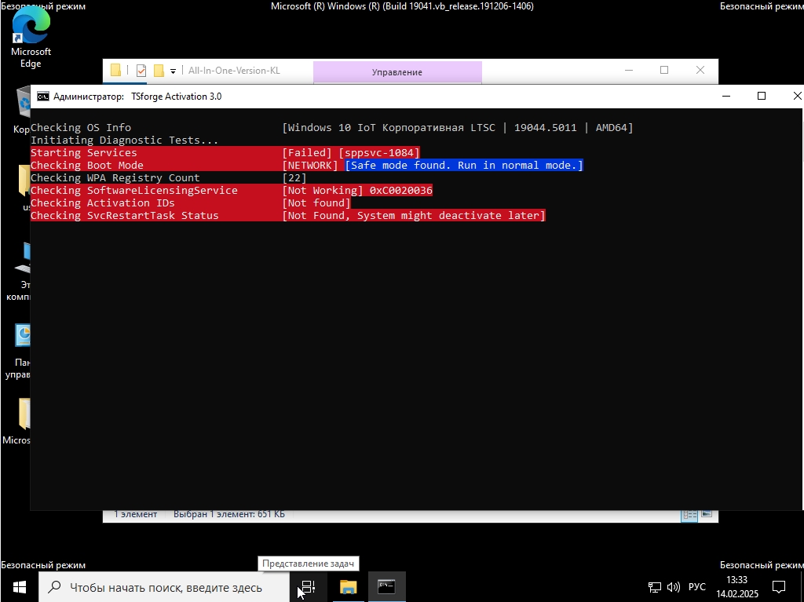Open File Explorer from the taskbar

click(x=348, y=587)
